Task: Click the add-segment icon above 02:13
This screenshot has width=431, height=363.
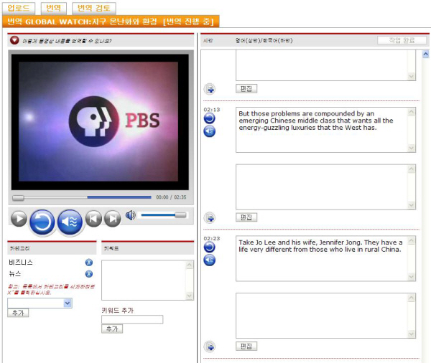Action: point(210,89)
